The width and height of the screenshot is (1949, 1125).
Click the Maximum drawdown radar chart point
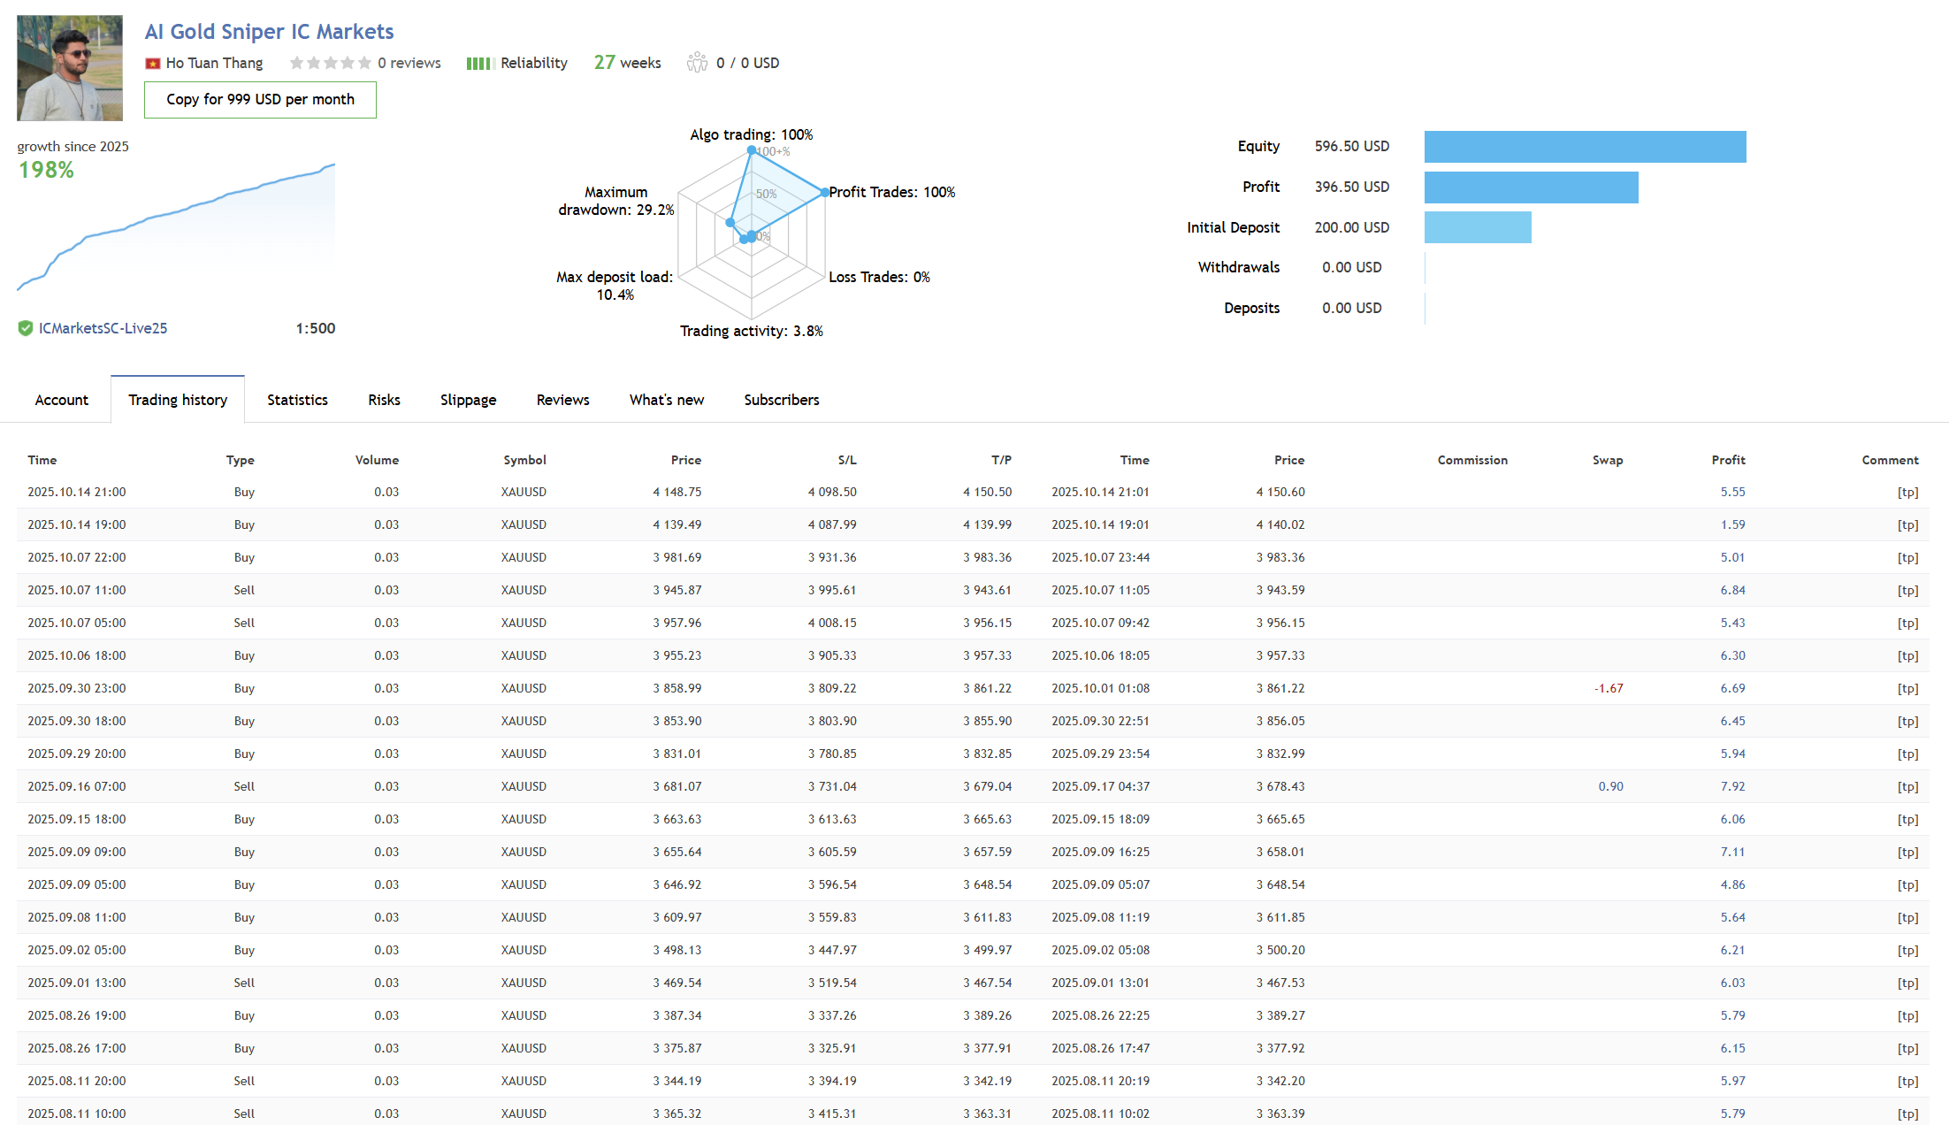(730, 223)
